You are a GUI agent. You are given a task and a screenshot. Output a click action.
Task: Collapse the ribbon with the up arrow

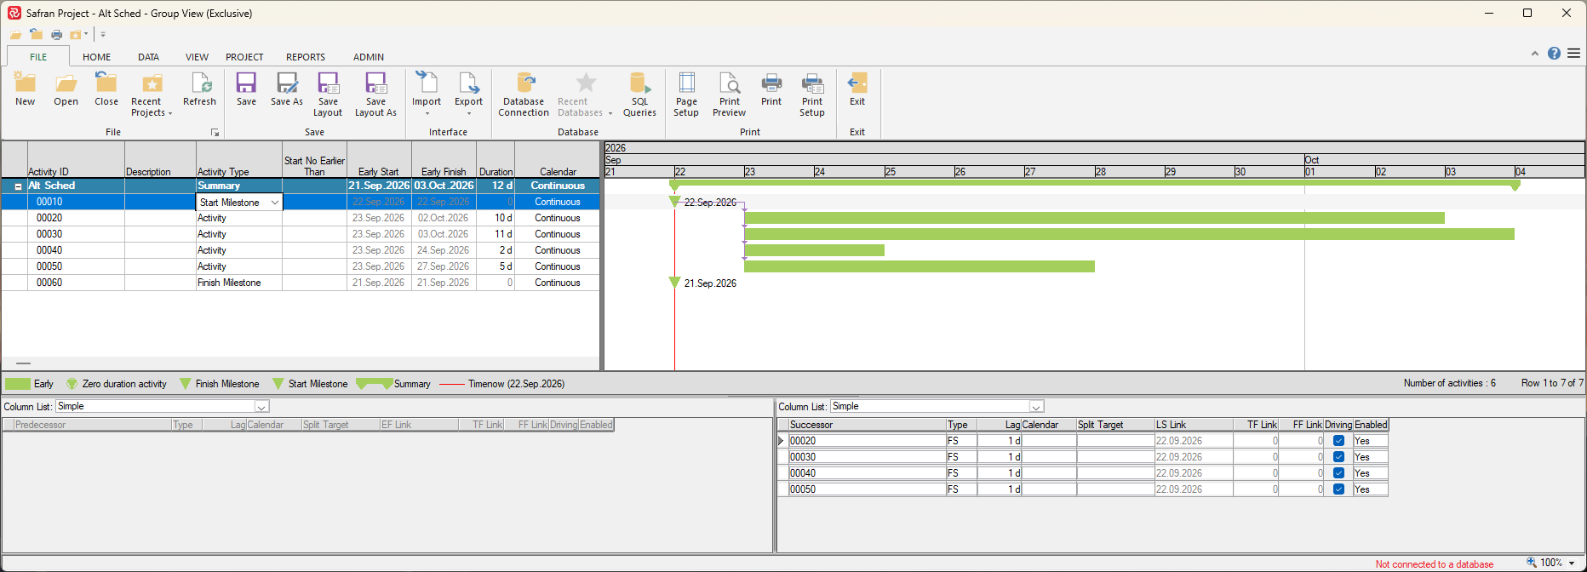(x=1534, y=53)
